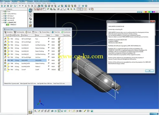Click the Time Chart clock icon
This screenshot has width=159, height=115.
(x=53, y=32)
